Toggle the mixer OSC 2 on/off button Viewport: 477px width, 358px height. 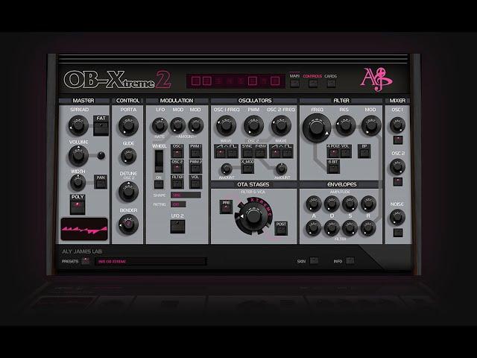point(398,182)
